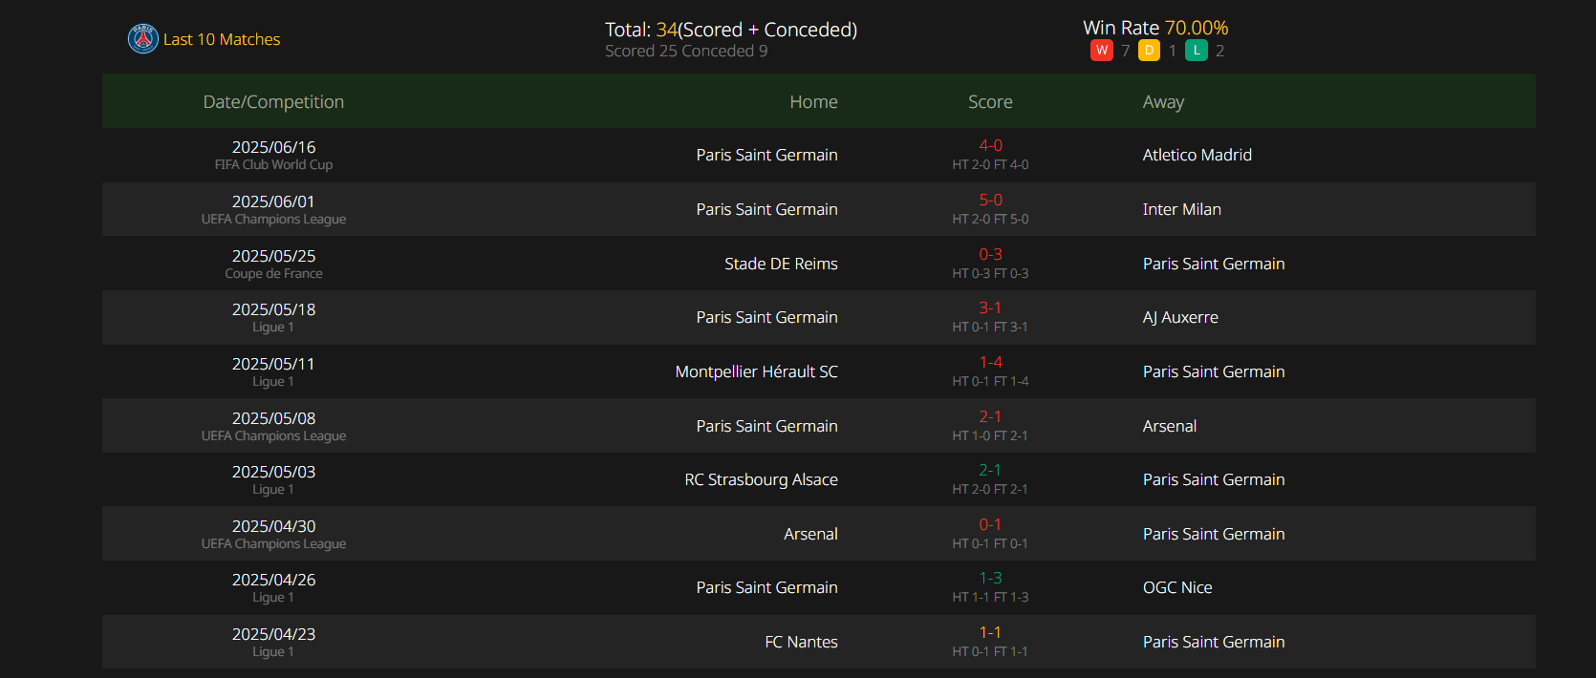Open Montpellier Hérault SC team page
This screenshot has height=678, width=1596.
coord(757,371)
